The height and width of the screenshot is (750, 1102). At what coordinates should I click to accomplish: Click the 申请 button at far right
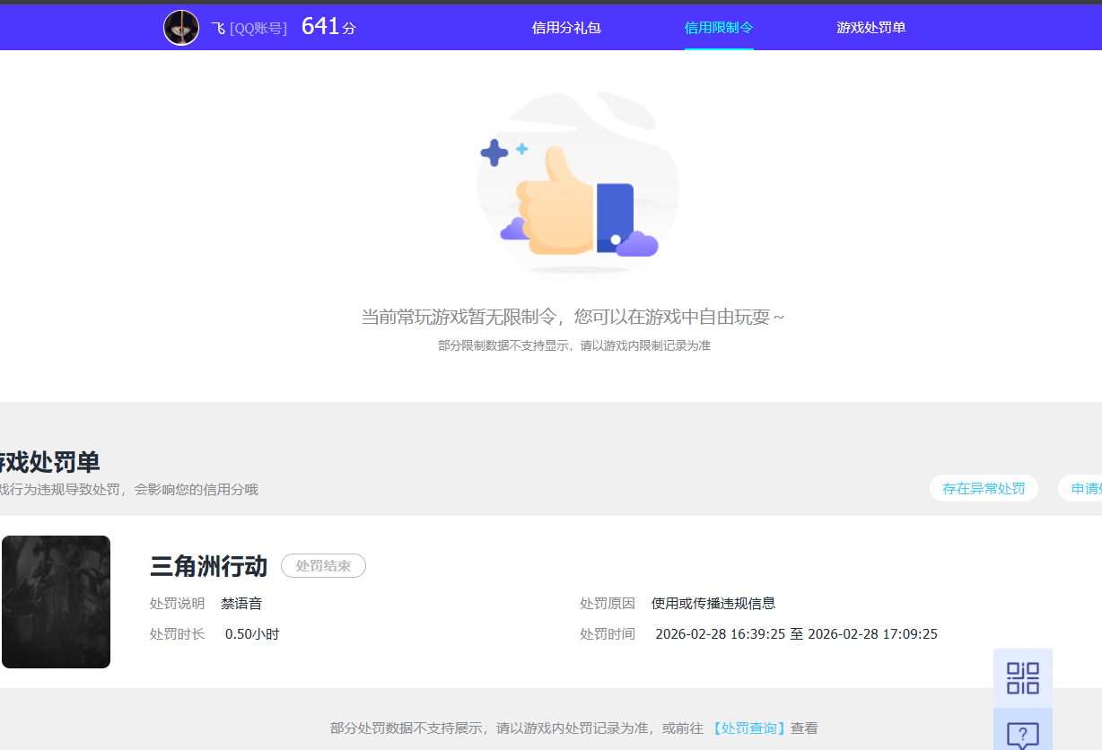pyautogui.click(x=1088, y=488)
